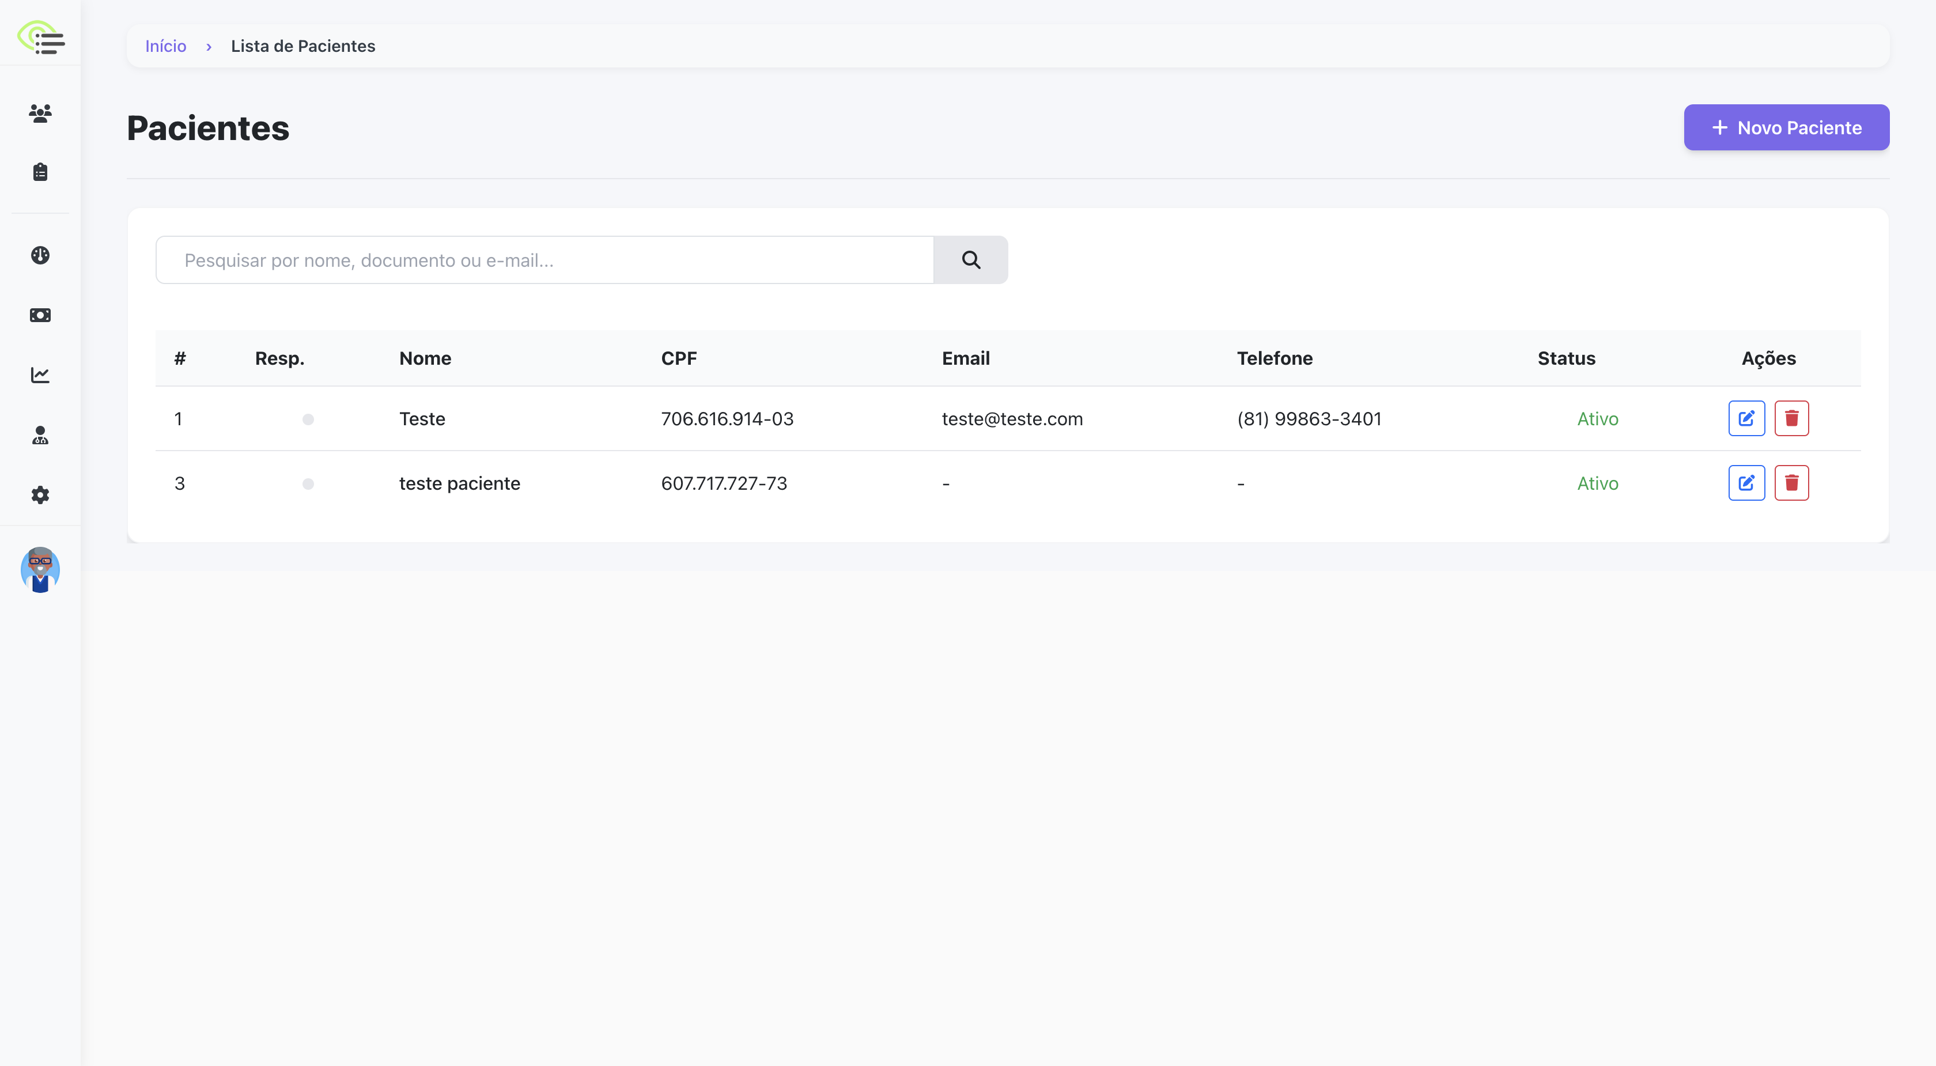
Task: Click the Resp. indicator dot for teste paciente
Action: 308,484
